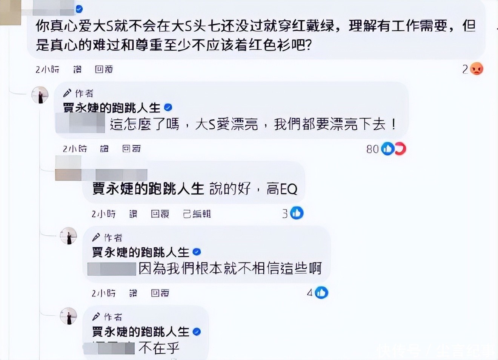Image resolution: width=498 pixels, height=360 pixels.
Task: Click the author pencil icon above the 不在乎 reply
Action: click(x=96, y=317)
